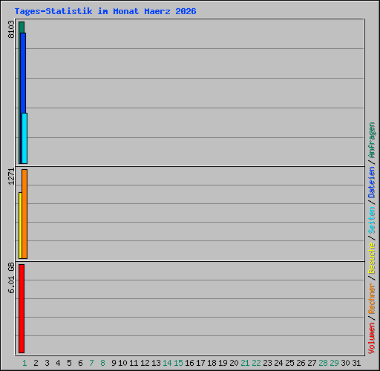Click the yellow Besuche bar for day 1
Image resolution: width=380 pixels, height=371 pixels.
[x=20, y=226]
